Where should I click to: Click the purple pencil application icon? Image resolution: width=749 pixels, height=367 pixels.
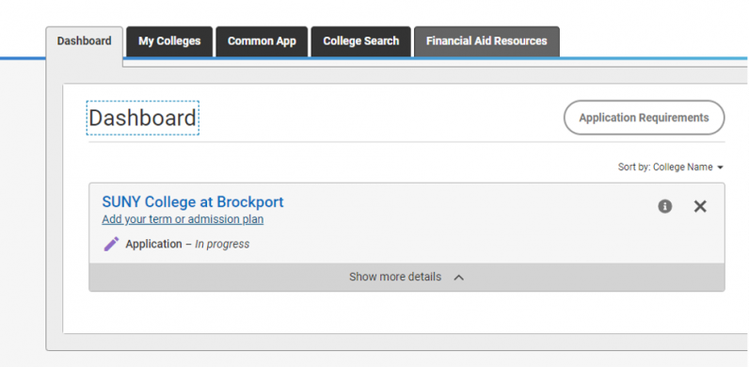[x=111, y=244]
